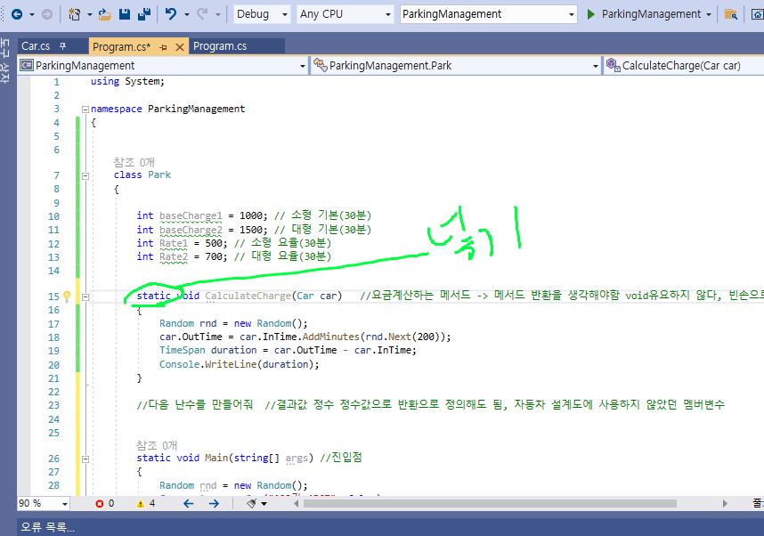Expand the new project dropdown arrow
Viewport: 764px width, 536px height.
pyautogui.click(x=90, y=14)
